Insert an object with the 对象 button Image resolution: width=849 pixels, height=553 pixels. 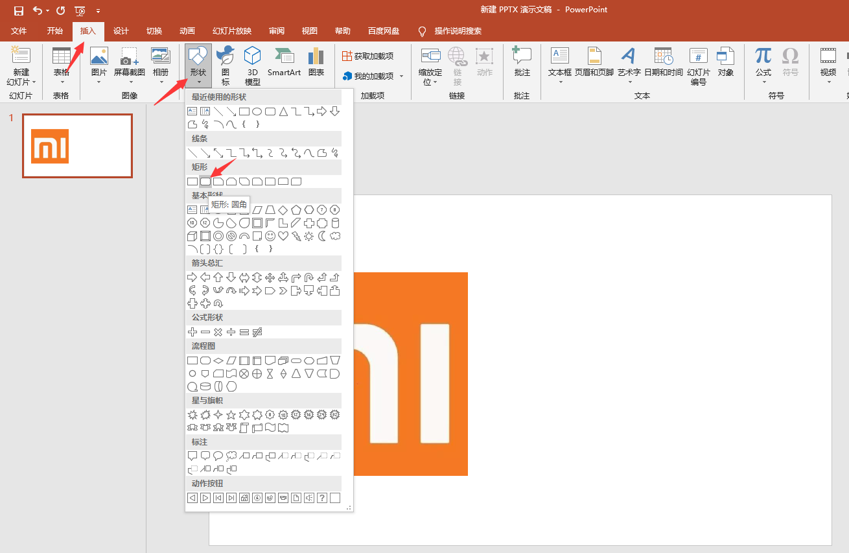pyautogui.click(x=725, y=62)
